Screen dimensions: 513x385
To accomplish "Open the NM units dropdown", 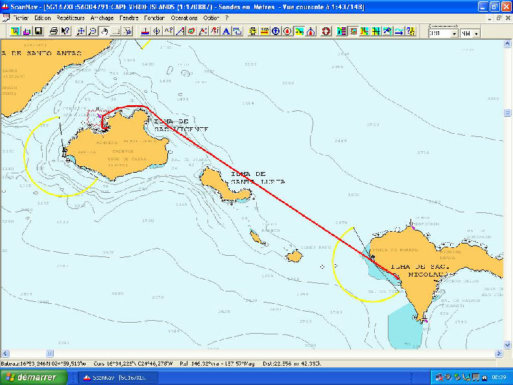I will coord(477,33).
